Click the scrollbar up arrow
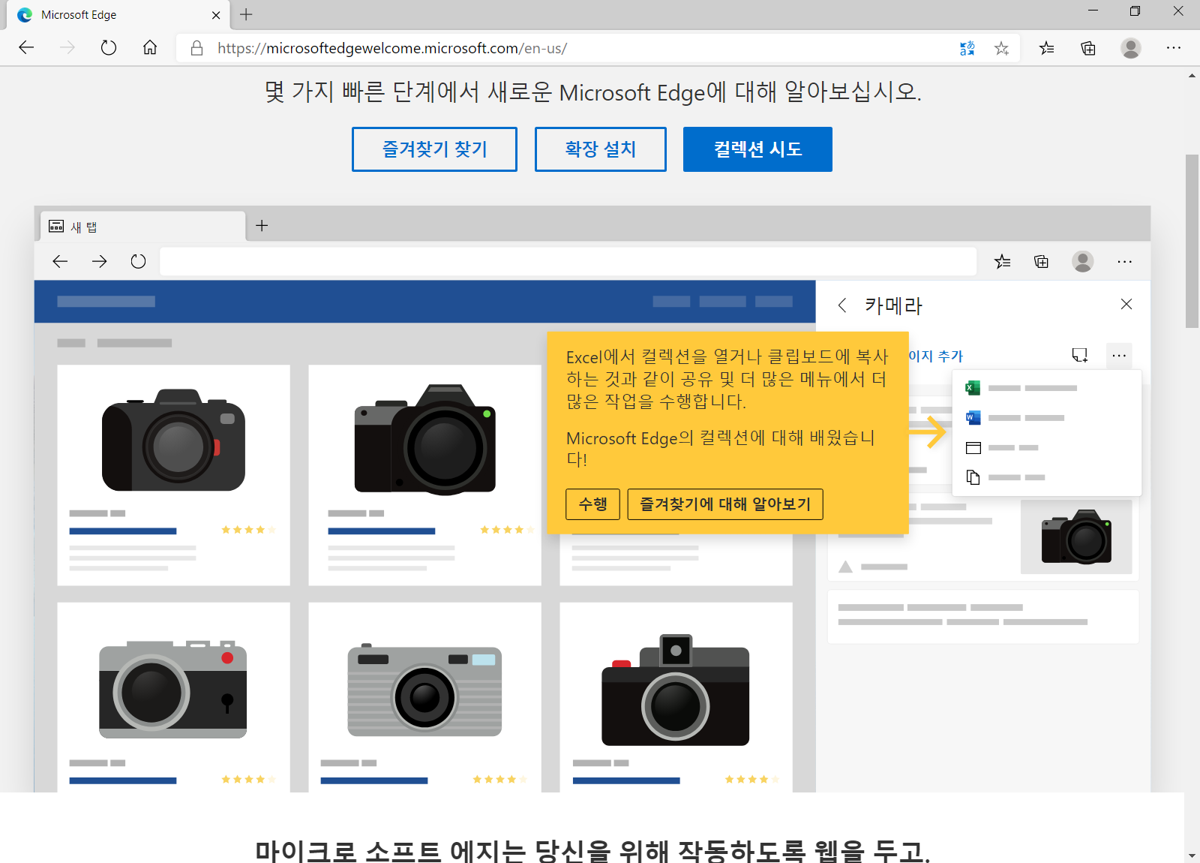The width and height of the screenshot is (1200, 863). point(1192,76)
